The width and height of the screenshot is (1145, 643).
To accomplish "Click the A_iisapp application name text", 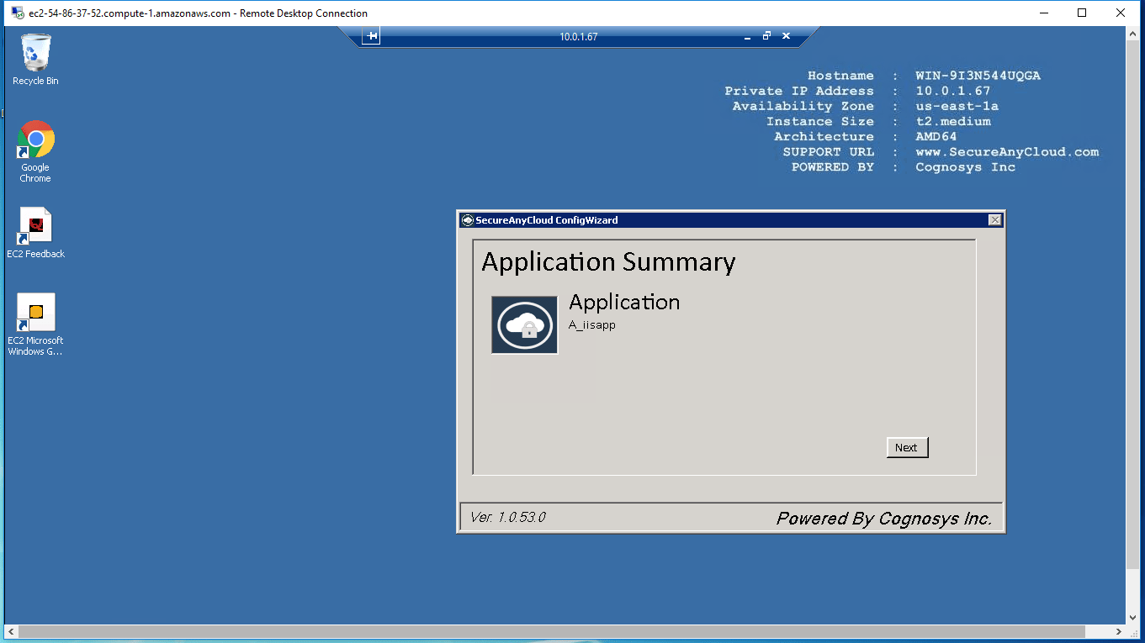I will 592,325.
